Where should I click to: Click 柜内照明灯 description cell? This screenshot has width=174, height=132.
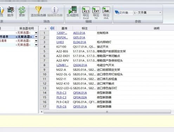(x=104, y=42)
